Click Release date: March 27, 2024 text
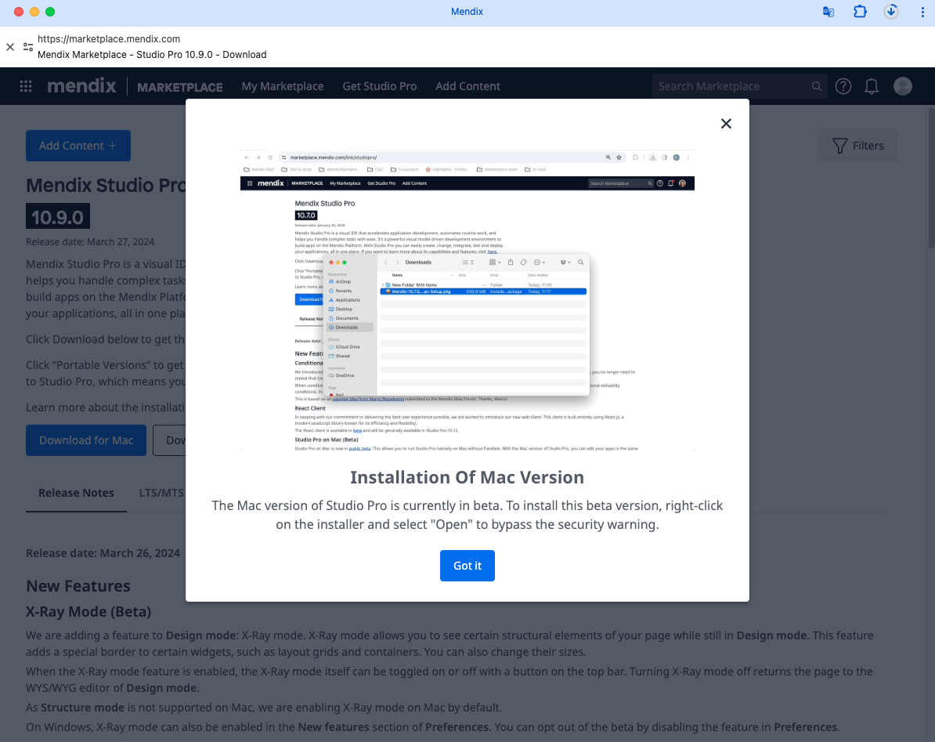This screenshot has height=742, width=935. [90, 241]
